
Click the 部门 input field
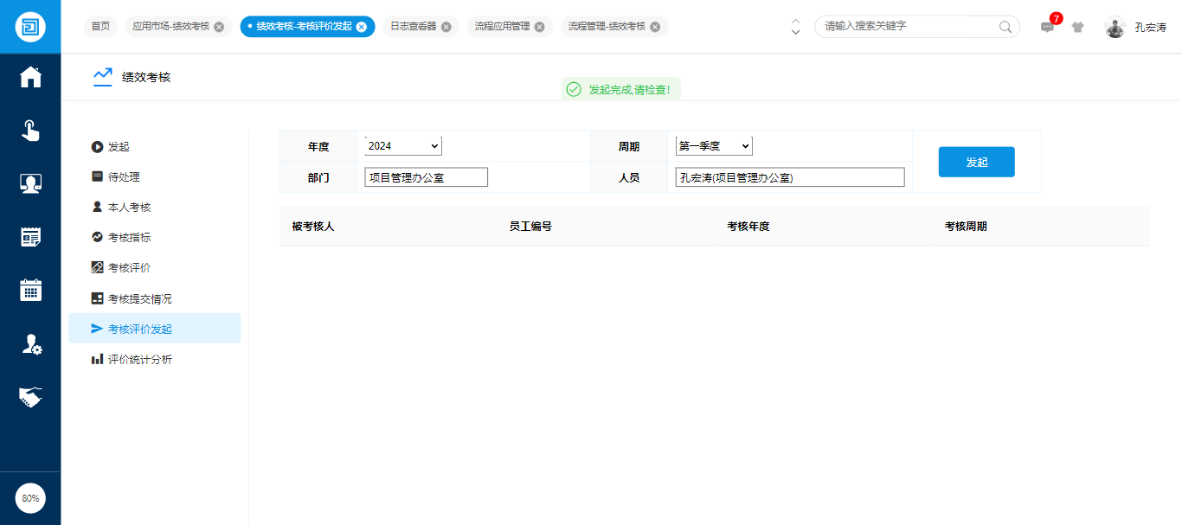point(426,177)
